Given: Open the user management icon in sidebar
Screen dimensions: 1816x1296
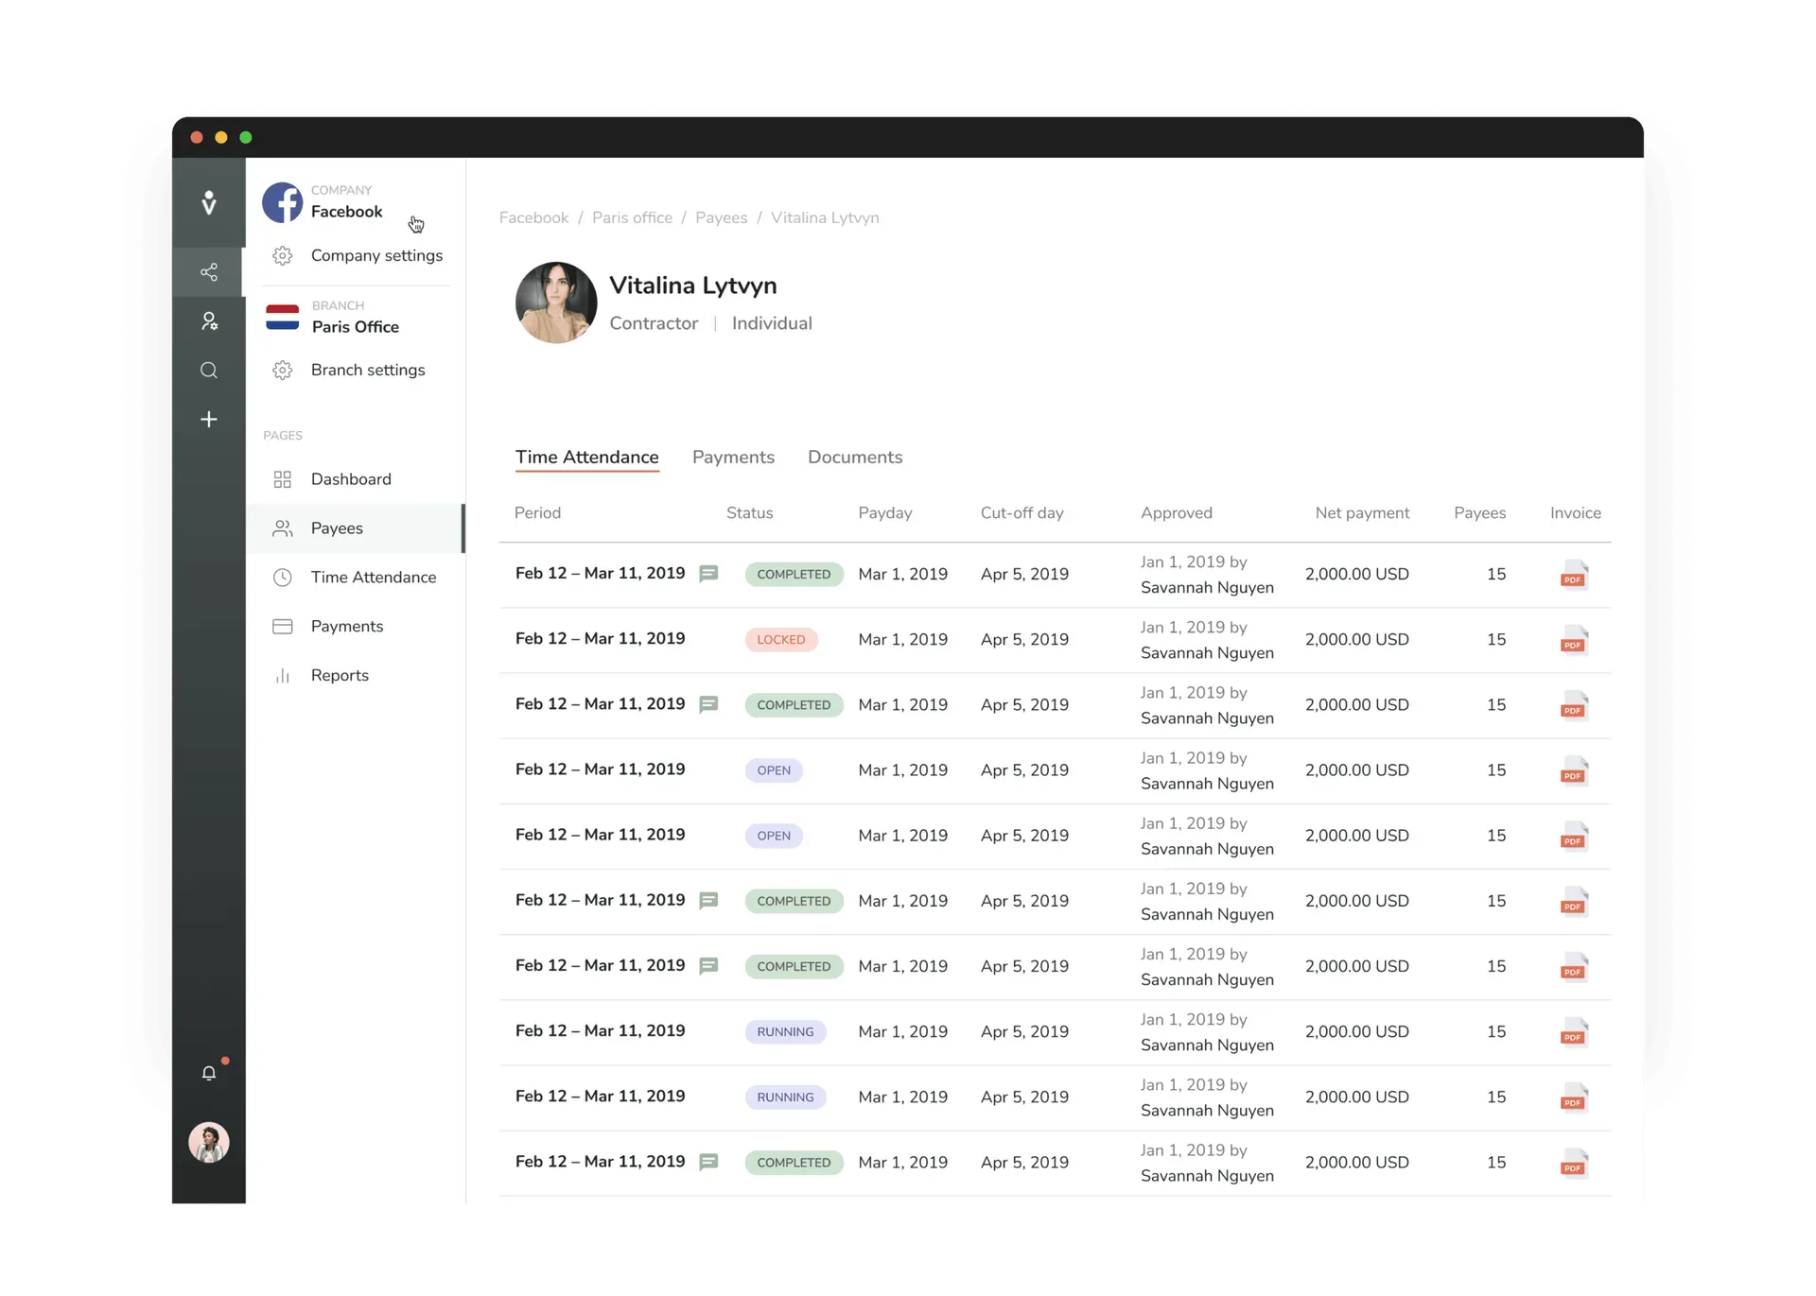Looking at the screenshot, I should click(x=209, y=321).
